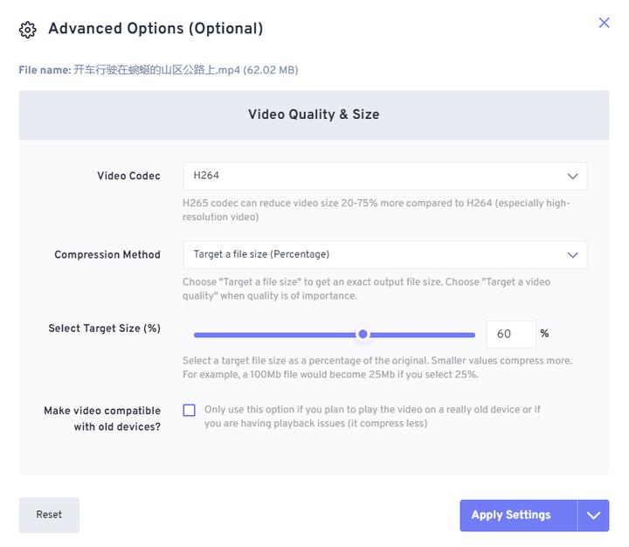This screenshot has height=547, width=629.
Task: Expand the arrow next to Apply Settings
Action: click(x=593, y=516)
